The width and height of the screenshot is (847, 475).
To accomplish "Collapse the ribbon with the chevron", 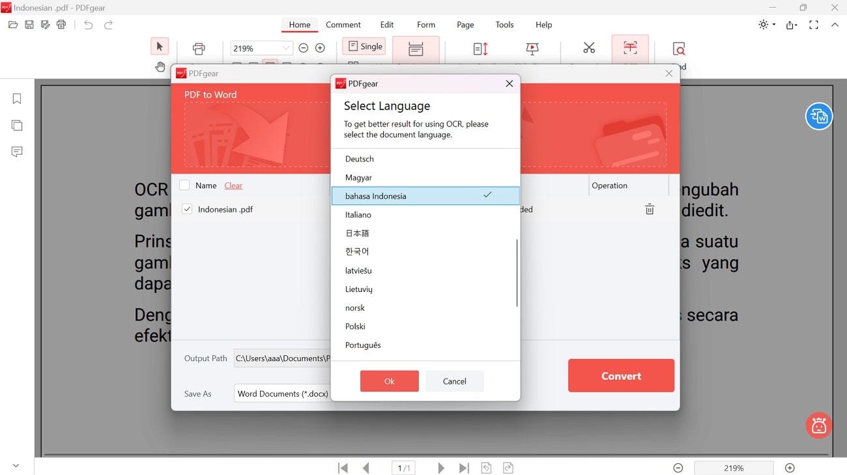I will pos(835,25).
